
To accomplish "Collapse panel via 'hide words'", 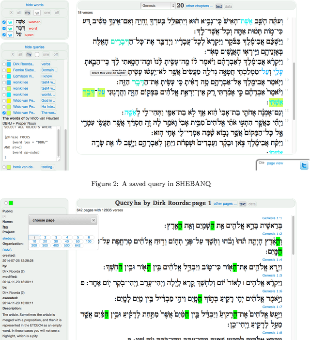I will tap(35, 5).
